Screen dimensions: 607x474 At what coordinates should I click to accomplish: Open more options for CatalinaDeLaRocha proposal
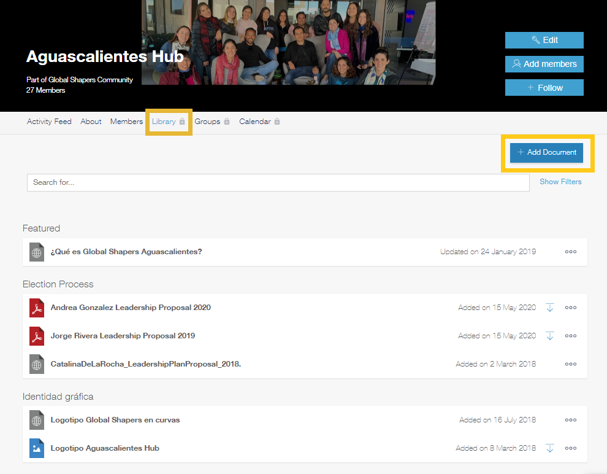571,364
